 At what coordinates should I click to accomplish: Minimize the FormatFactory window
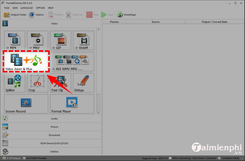[x=230, y=3]
